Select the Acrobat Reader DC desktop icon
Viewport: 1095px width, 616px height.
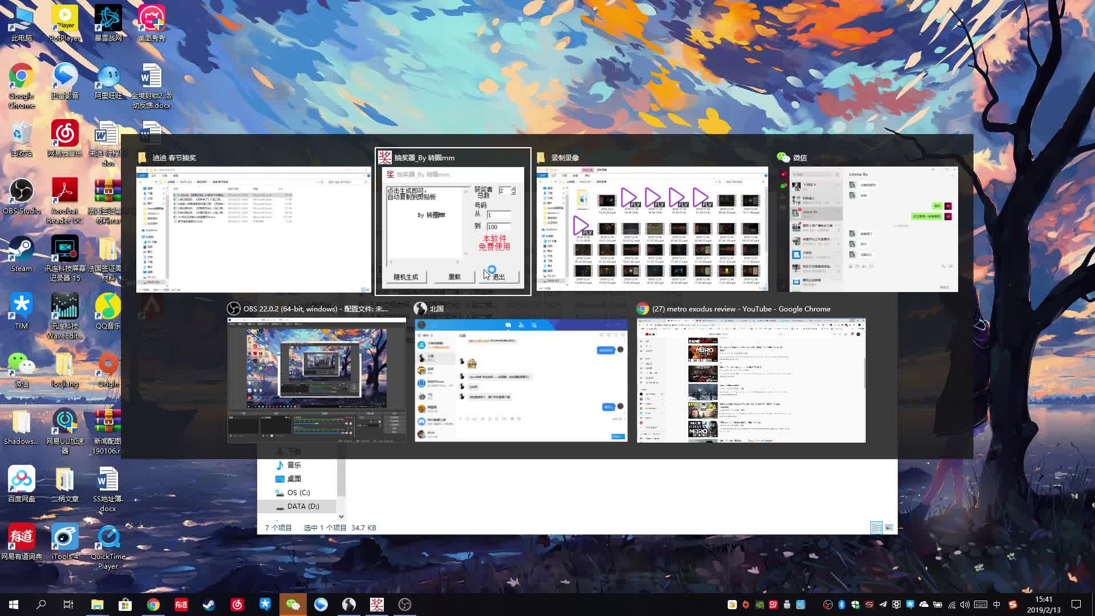(64, 201)
